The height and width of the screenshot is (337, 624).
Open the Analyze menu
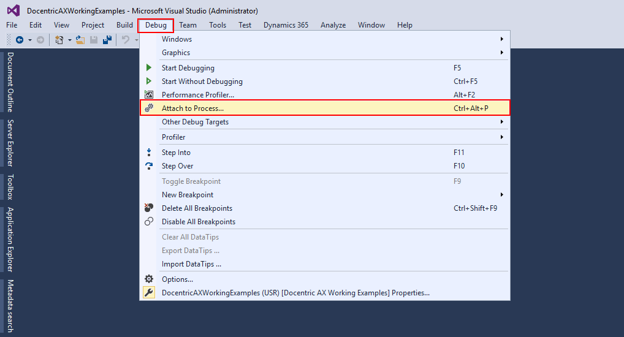[333, 25]
